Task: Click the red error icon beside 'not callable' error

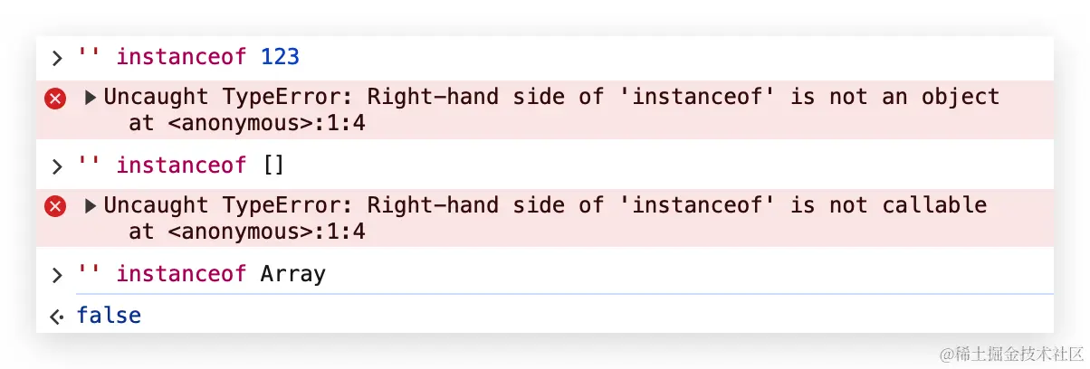Action: 55,207
